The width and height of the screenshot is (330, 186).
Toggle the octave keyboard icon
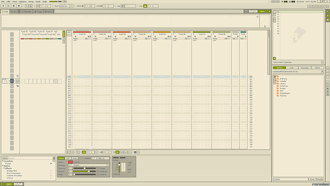point(145,6)
